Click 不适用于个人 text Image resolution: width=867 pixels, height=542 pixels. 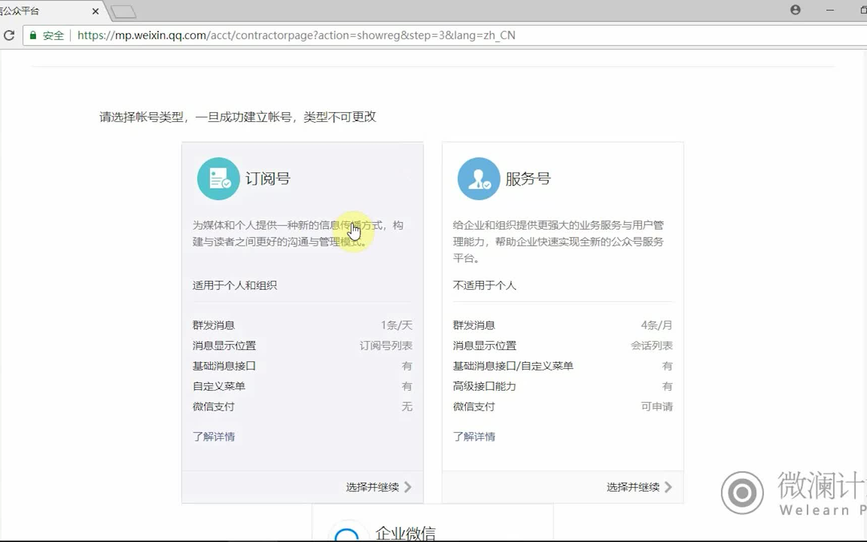(485, 286)
